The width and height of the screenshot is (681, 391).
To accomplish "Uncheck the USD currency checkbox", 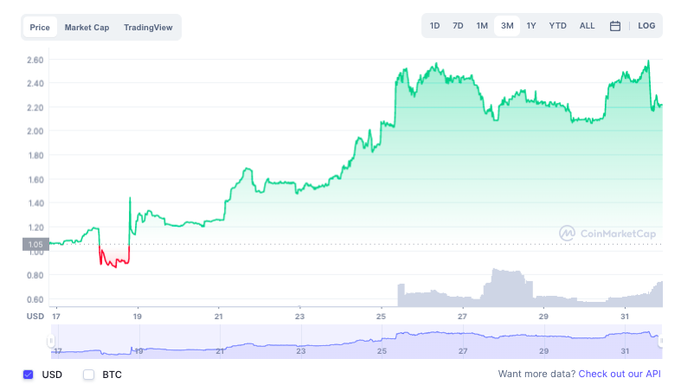I will point(29,375).
